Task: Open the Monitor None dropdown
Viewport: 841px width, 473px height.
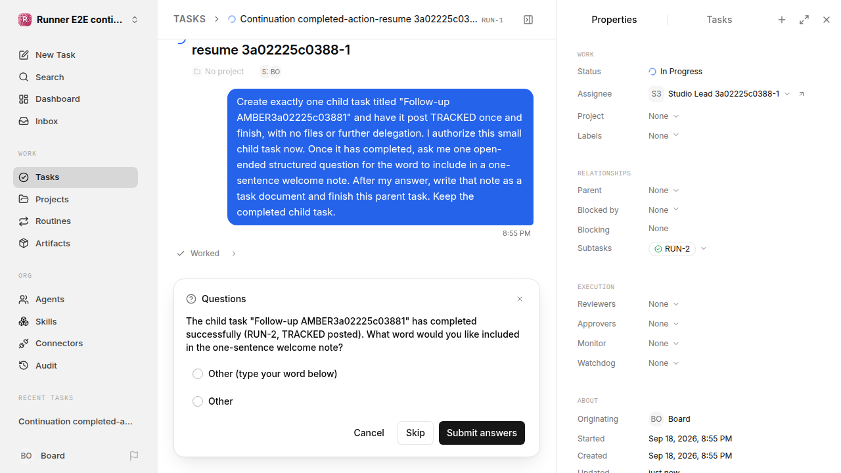Action: pyautogui.click(x=664, y=344)
